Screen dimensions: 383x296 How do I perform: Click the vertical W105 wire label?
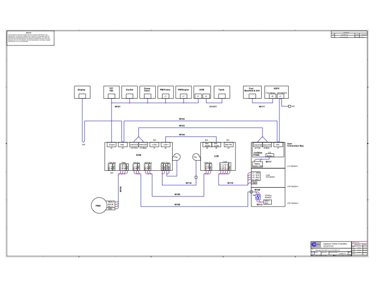[x=121, y=189]
